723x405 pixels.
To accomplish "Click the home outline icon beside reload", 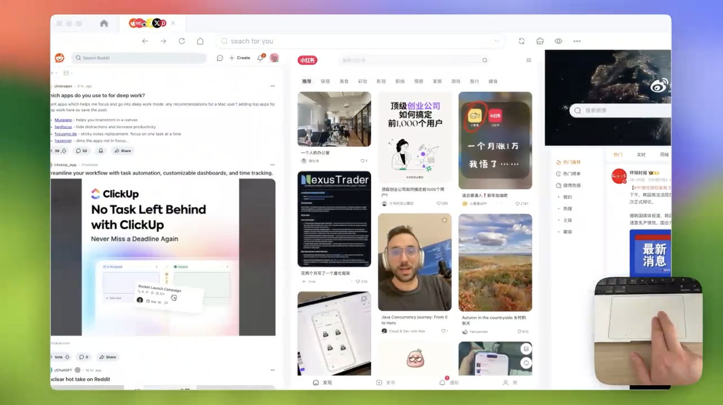I will (x=200, y=41).
